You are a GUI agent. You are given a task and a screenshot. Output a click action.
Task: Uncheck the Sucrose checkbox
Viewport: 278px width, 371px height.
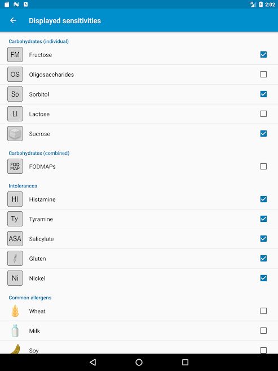pos(263,133)
